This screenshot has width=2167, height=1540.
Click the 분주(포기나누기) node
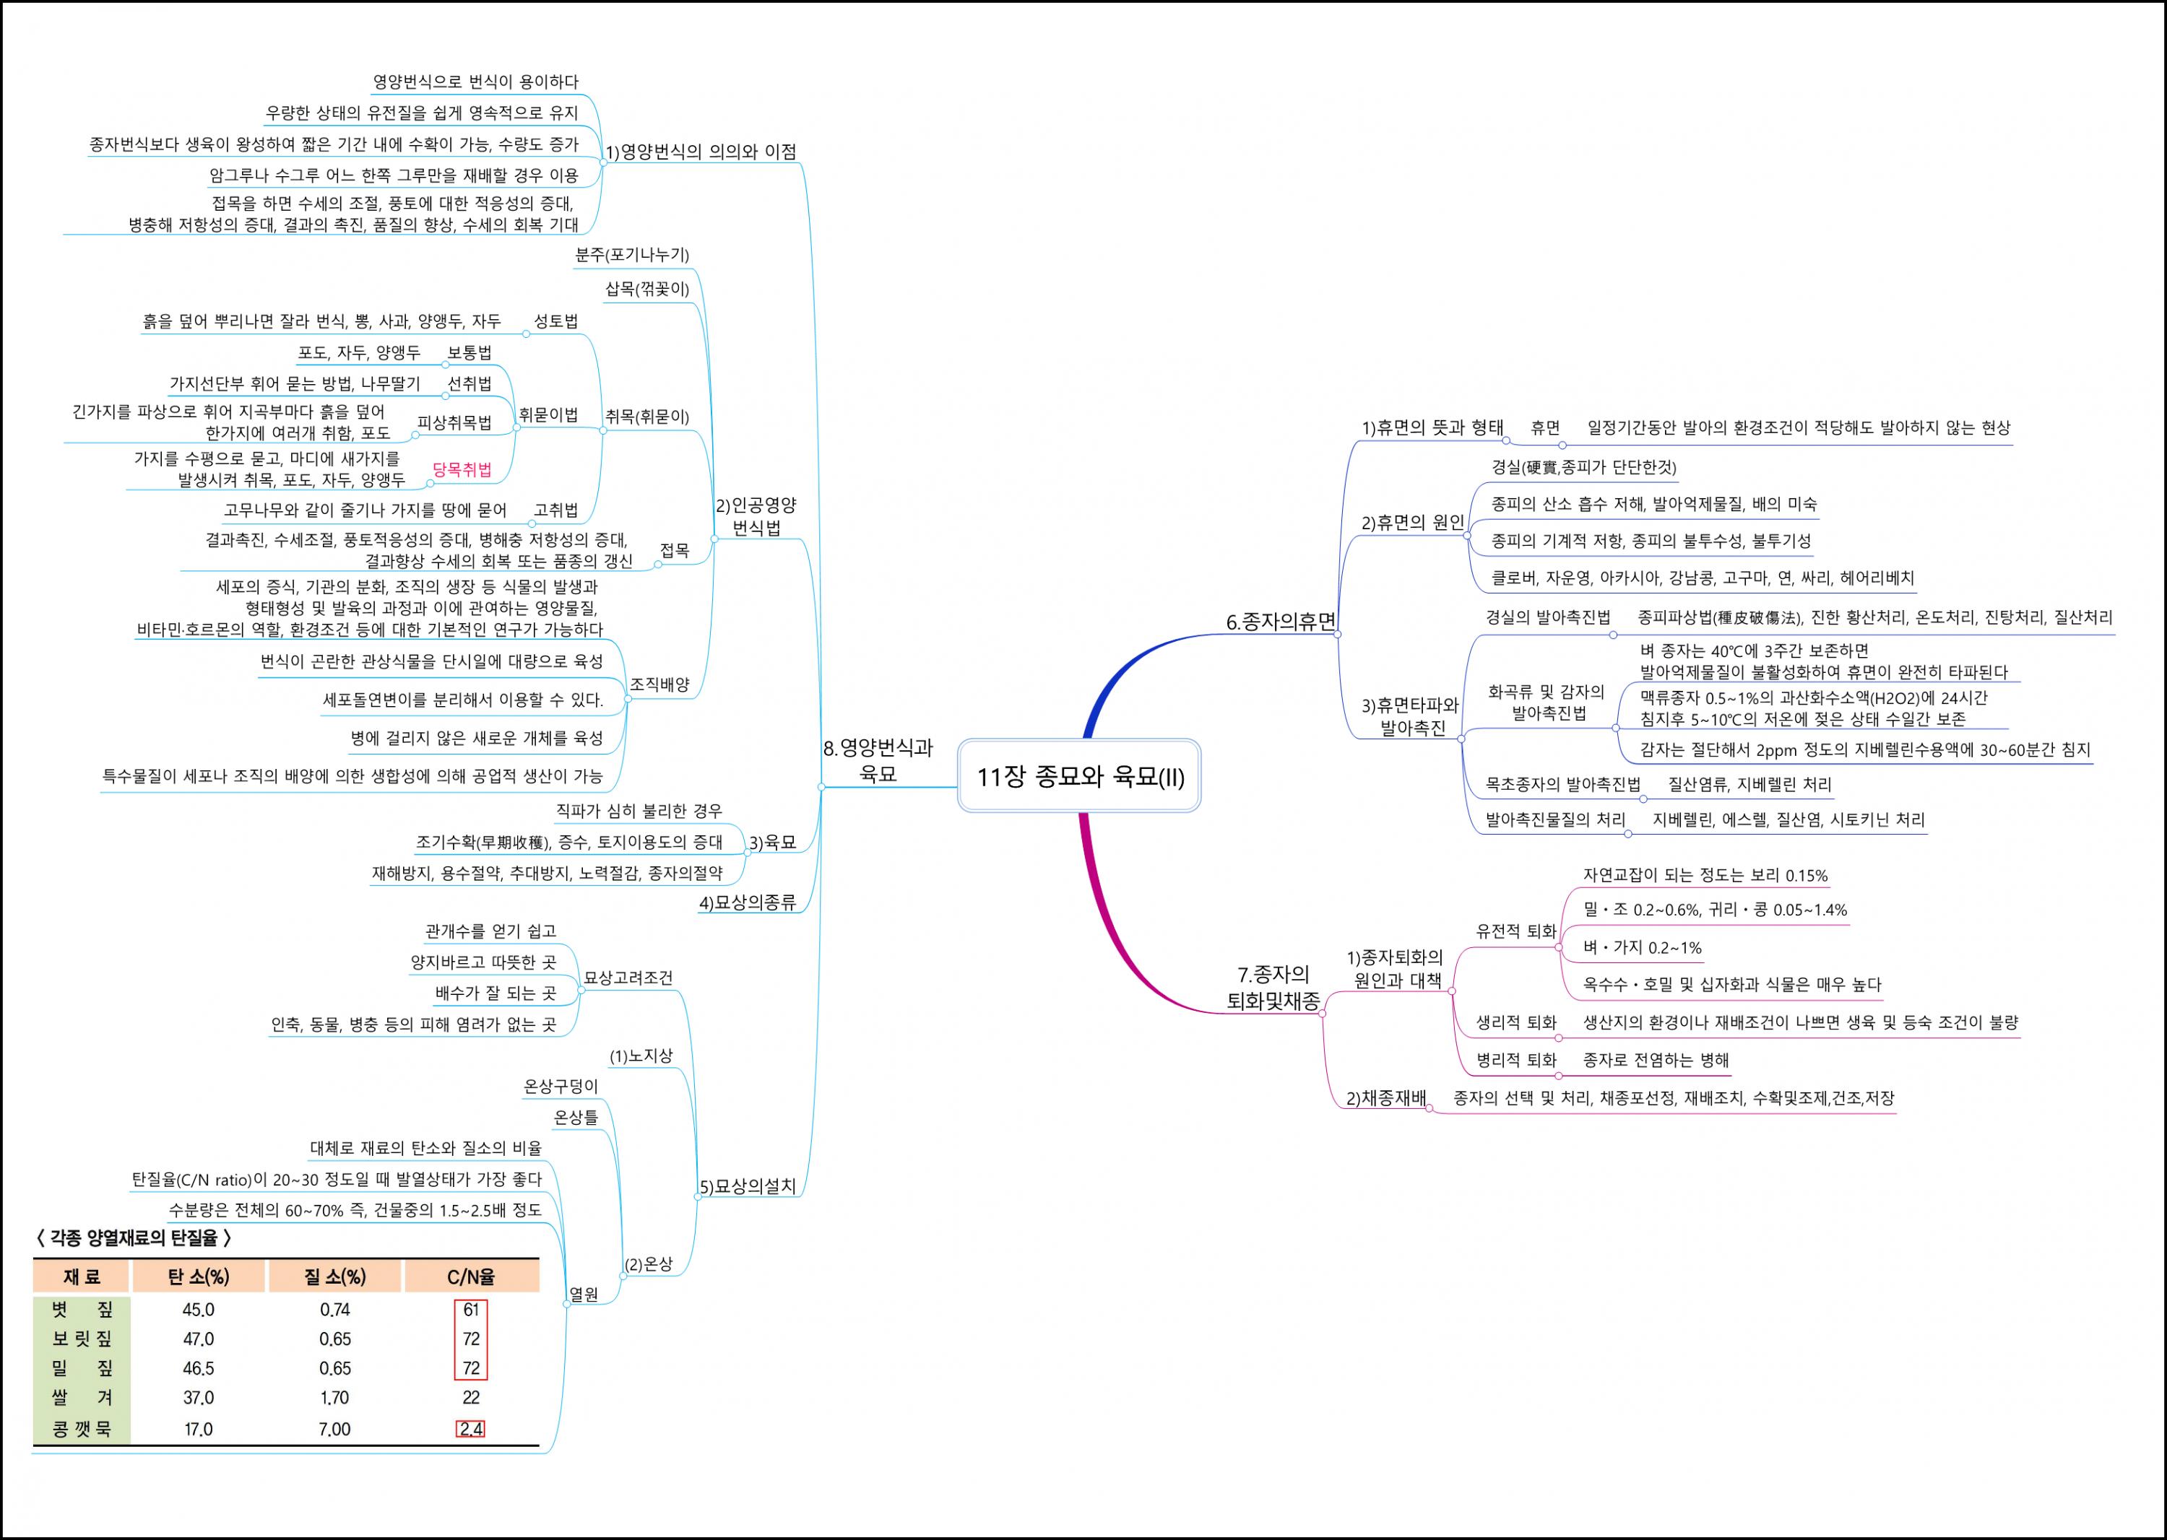coord(632,255)
